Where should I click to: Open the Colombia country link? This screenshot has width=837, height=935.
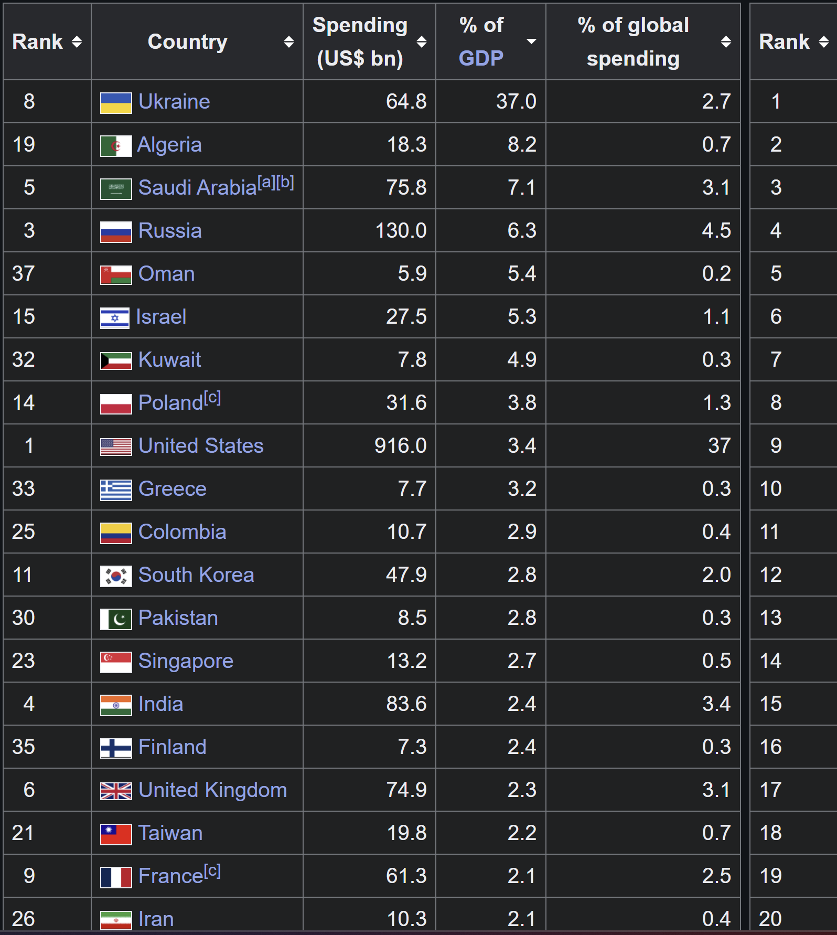(x=183, y=532)
